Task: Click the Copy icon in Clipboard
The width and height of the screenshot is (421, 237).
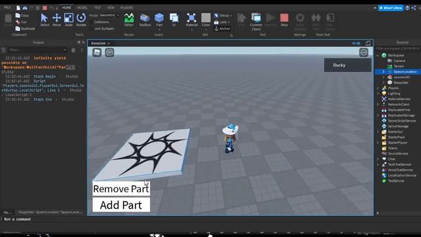Action: pyautogui.click(x=18, y=15)
